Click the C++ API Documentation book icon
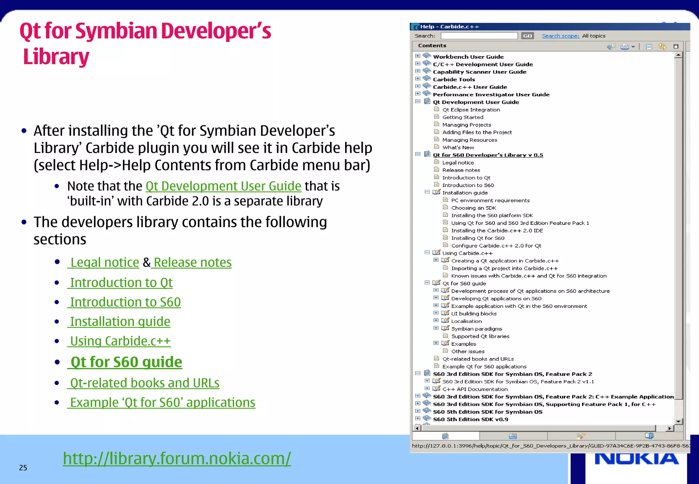Viewport: 699px width, 484px height. point(437,388)
